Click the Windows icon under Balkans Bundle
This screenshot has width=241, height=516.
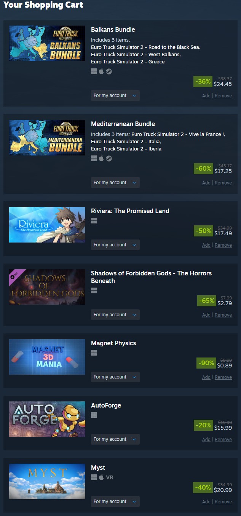[x=94, y=71]
